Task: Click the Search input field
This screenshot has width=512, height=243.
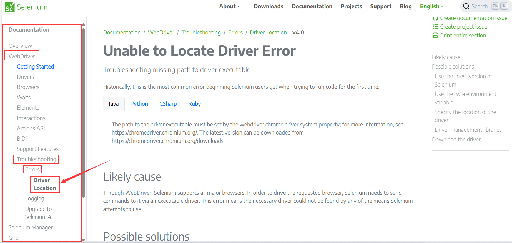Action: pyautogui.click(x=486, y=6)
